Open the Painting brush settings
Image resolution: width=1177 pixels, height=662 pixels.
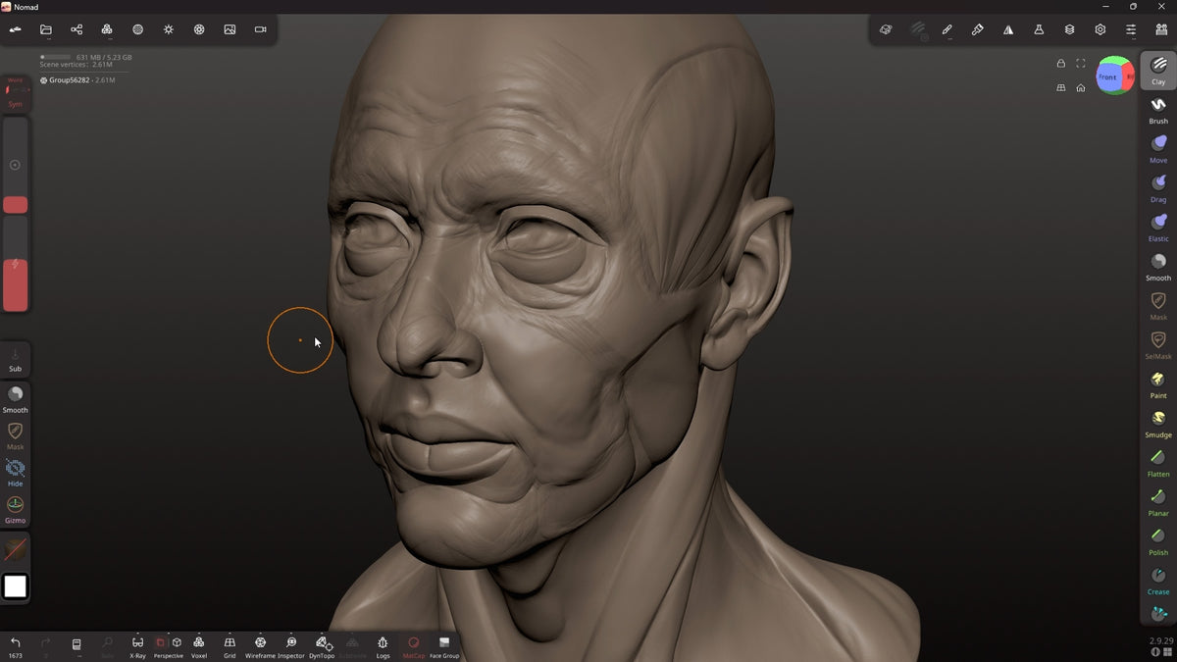pos(978,29)
